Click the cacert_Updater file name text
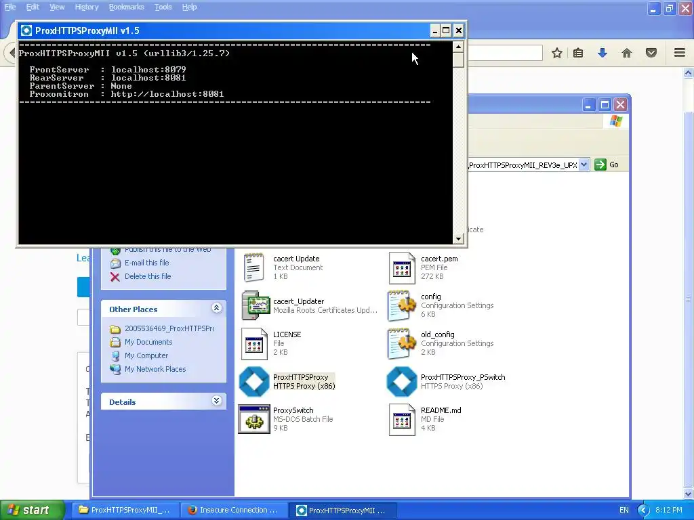Screen dimensions: 694x520 (x=299, y=301)
